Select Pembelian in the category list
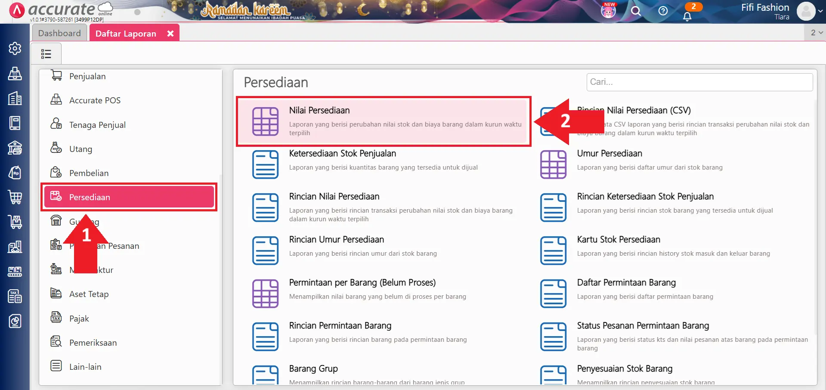 point(89,173)
